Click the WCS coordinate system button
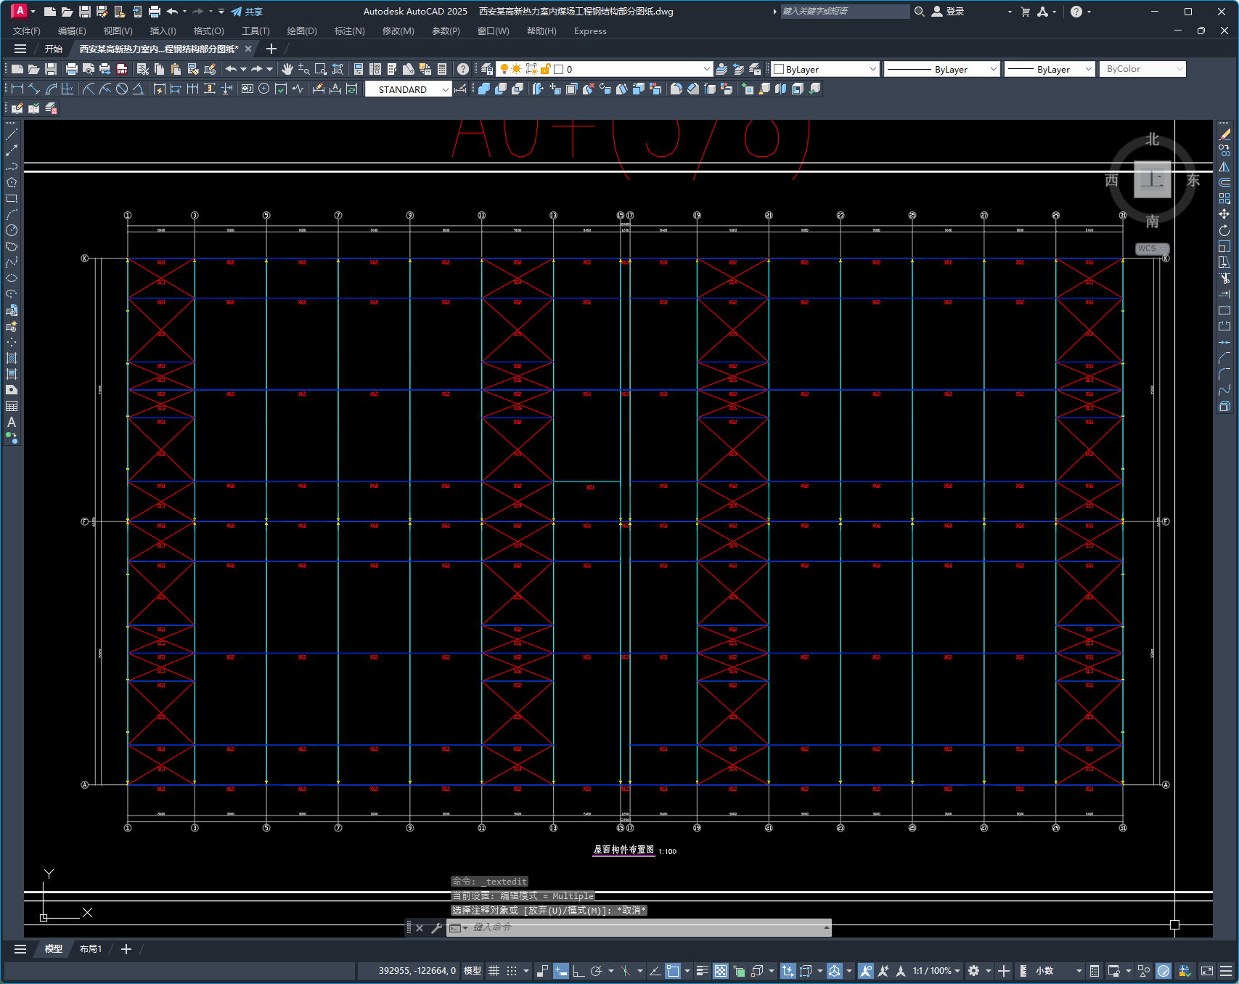 pyautogui.click(x=1150, y=248)
